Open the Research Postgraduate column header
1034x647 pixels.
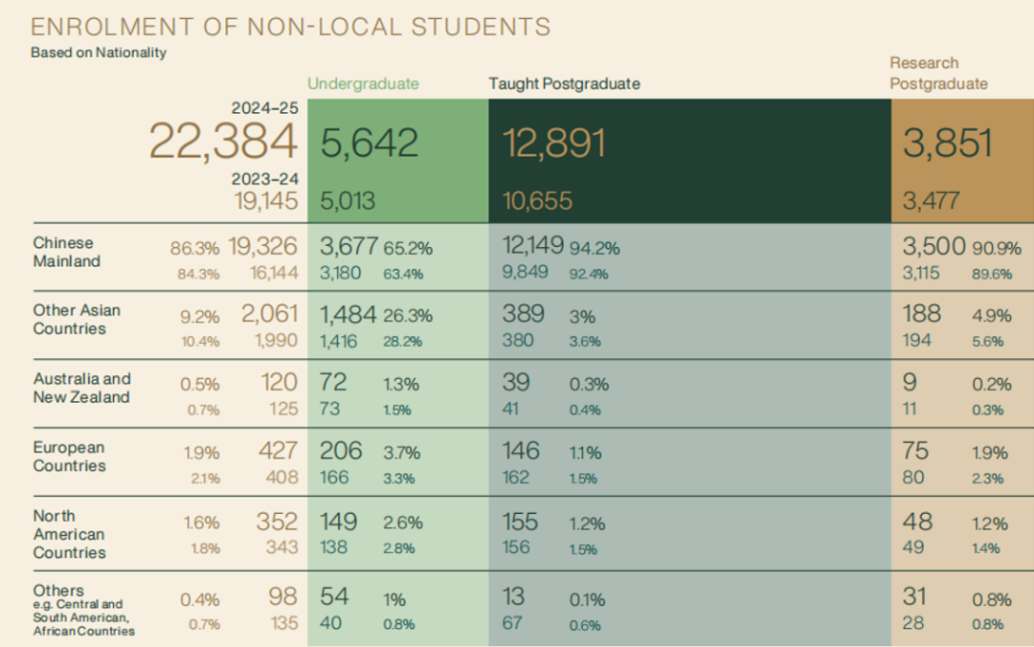coord(938,74)
